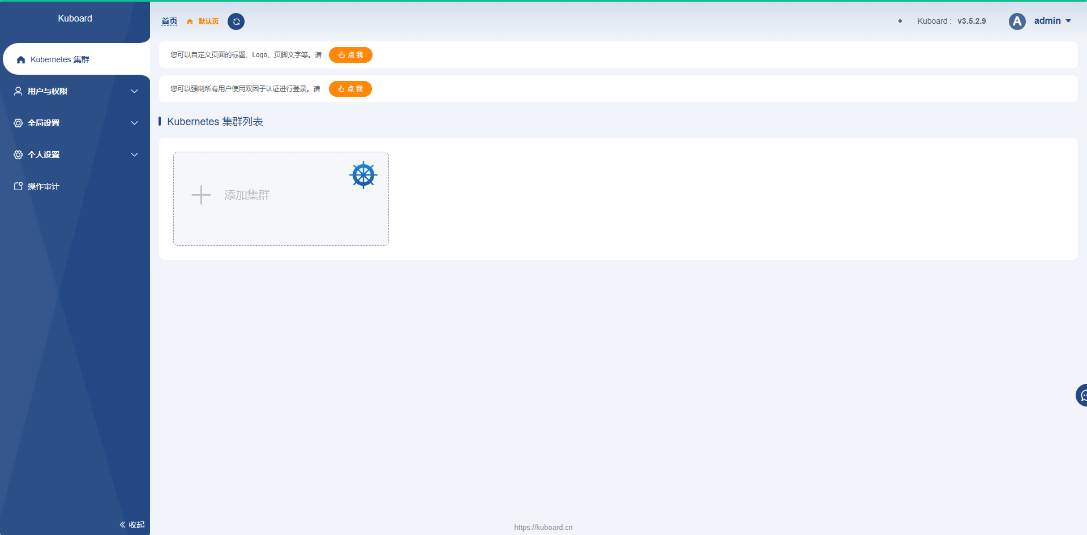Open the https://kuboard.cn footer link
This screenshot has height=535, width=1087.
click(x=543, y=527)
